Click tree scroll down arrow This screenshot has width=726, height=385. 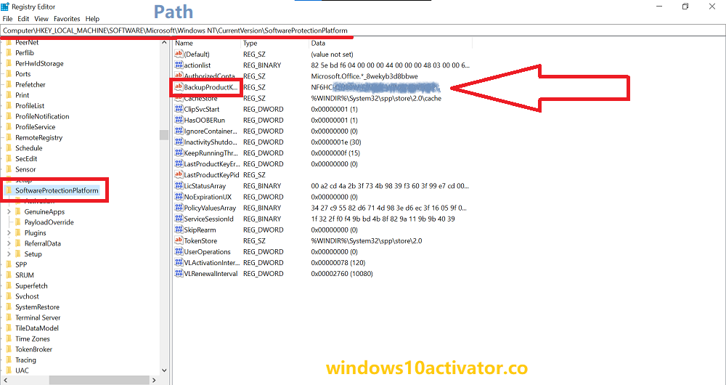click(x=164, y=370)
